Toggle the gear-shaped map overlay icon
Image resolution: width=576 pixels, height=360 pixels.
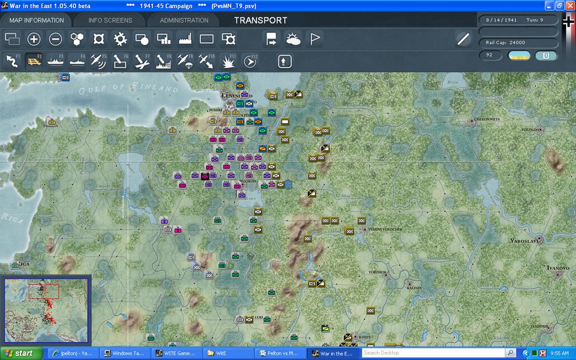120,39
